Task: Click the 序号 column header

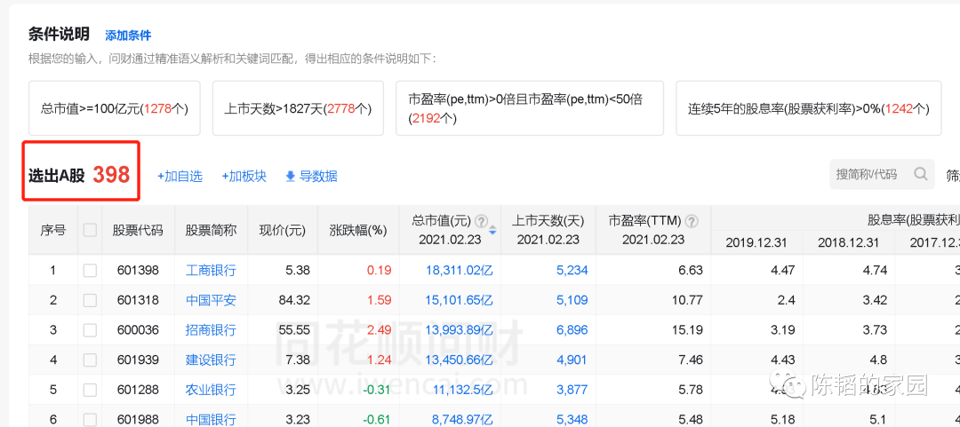Action: [x=52, y=230]
